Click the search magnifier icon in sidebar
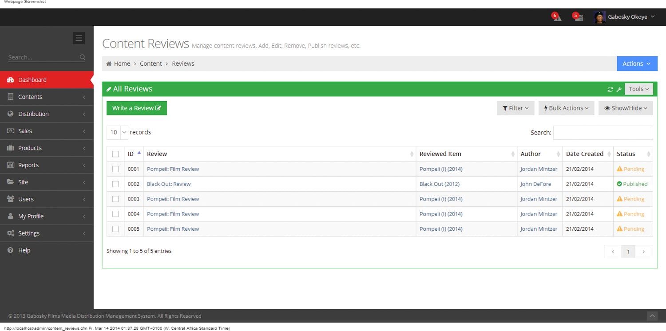The image size is (666, 331). (82, 57)
